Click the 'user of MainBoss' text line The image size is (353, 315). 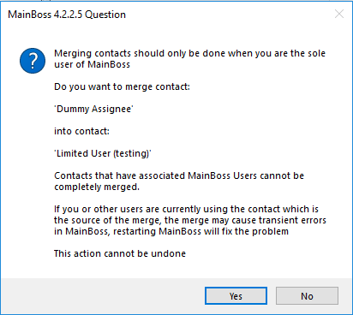92,64
